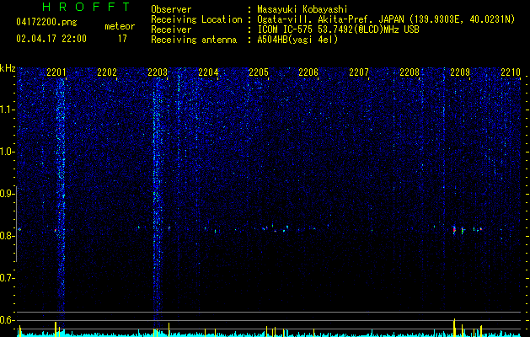Click the 2202 time axis label

point(107,72)
